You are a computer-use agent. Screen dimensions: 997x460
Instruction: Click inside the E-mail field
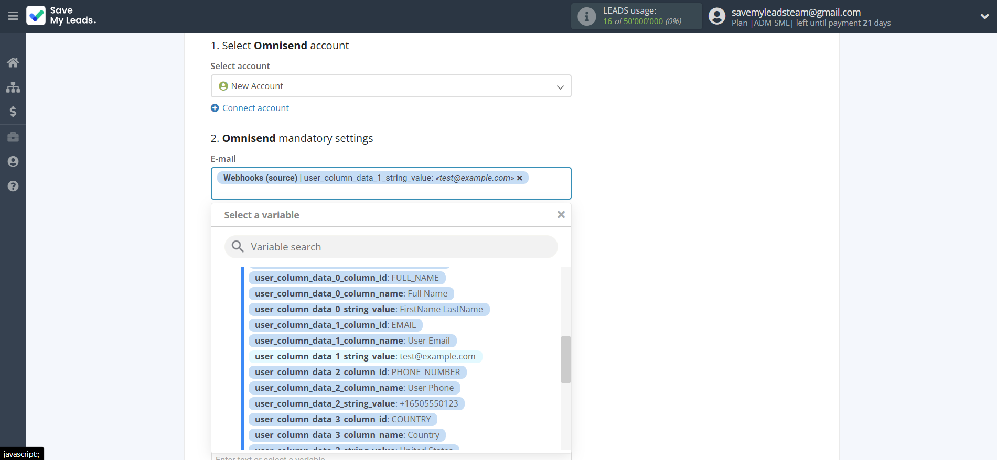coord(391,183)
